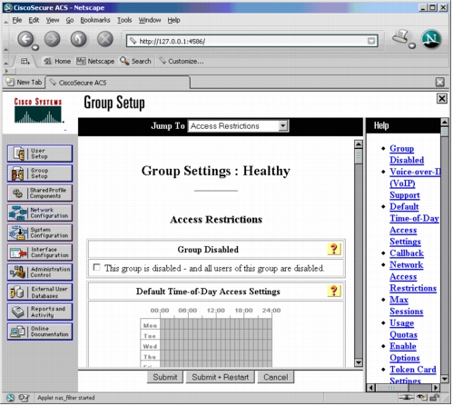The image size is (453, 406).
Task: Click Customize... in the personal toolbar
Action: click(x=182, y=62)
